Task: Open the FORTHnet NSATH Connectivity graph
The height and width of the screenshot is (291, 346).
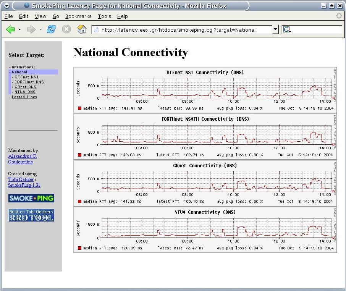Action: click(205, 137)
